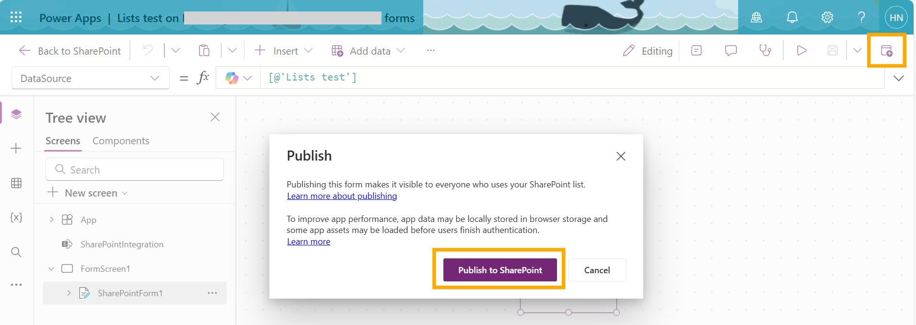916x325 pixels.
Task: Click the Editing mode button
Action: [x=648, y=51]
